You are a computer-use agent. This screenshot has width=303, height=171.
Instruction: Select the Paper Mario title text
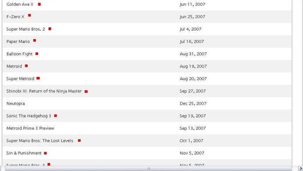click(18, 42)
